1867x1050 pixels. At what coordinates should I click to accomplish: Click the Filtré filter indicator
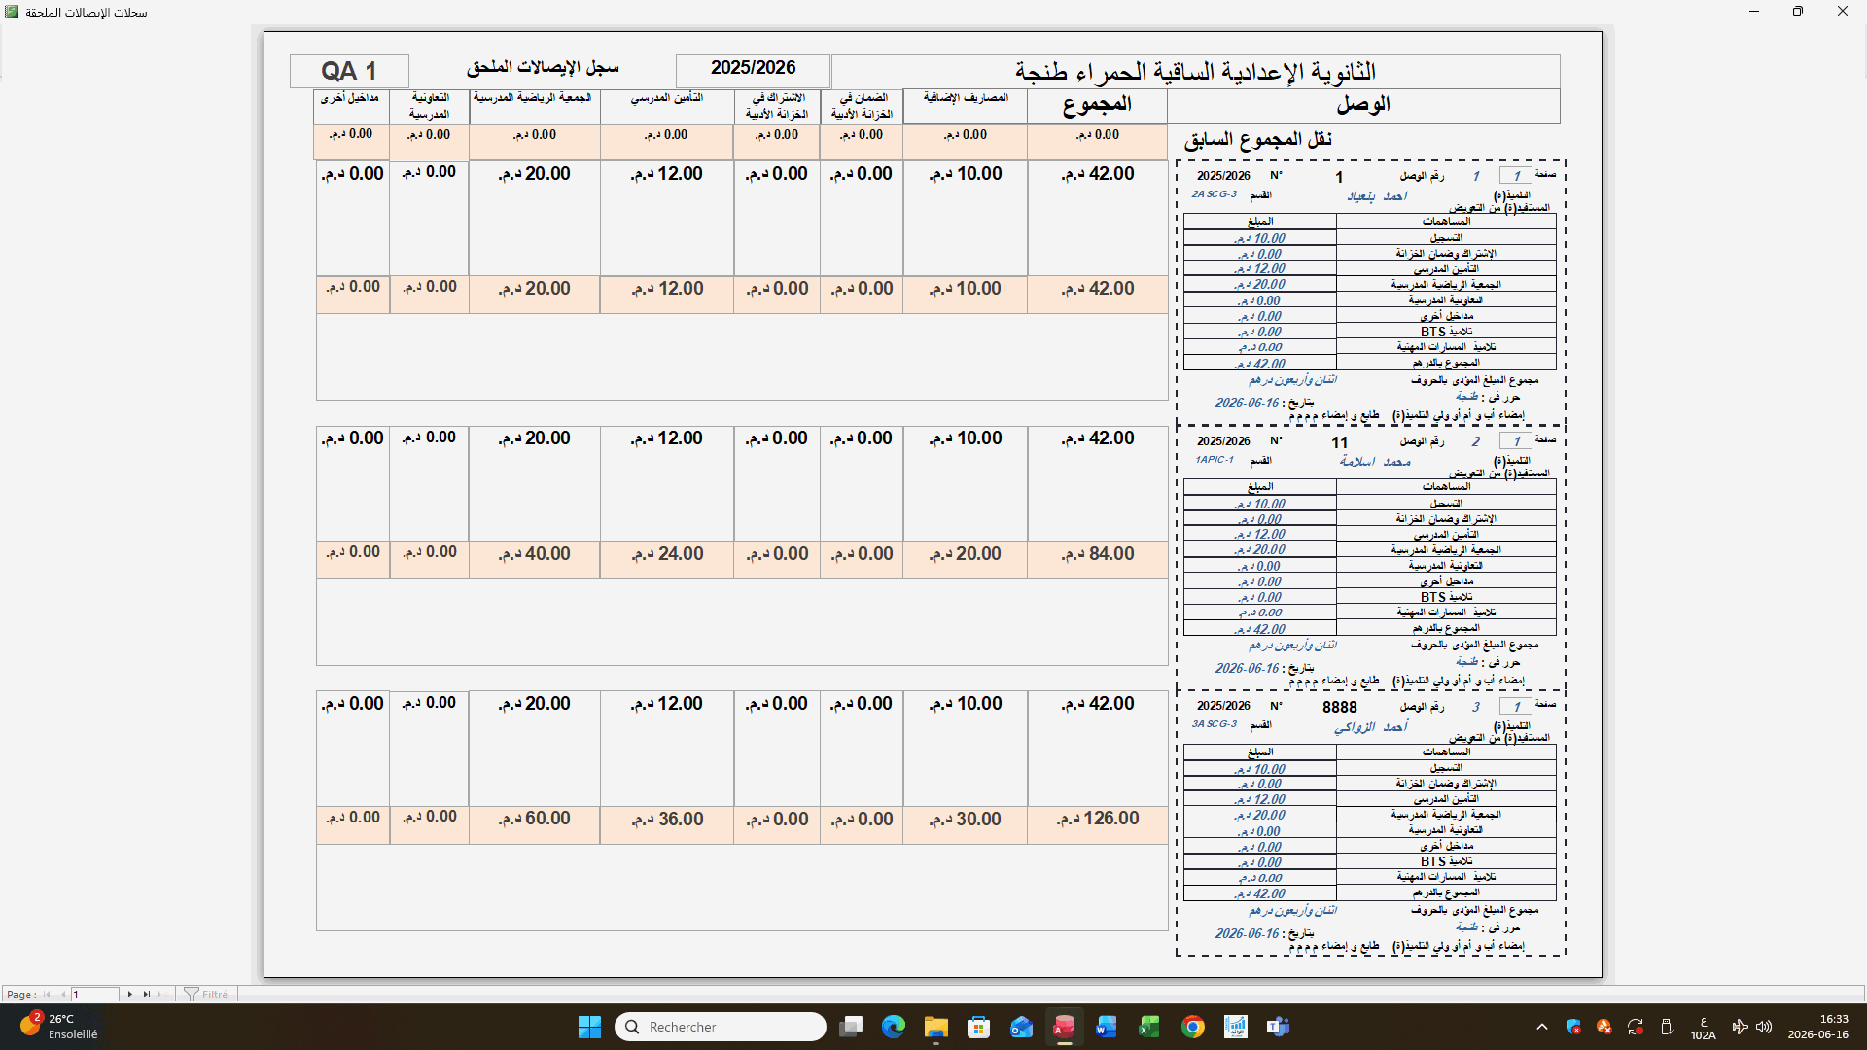(x=206, y=995)
